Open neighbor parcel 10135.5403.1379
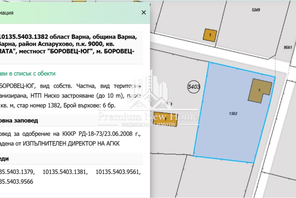This screenshot has width=296, height=198. tap(17, 172)
